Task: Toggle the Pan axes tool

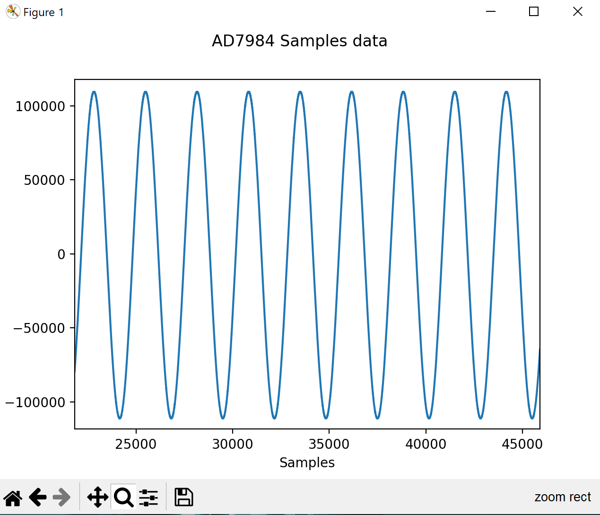Action: [97, 498]
